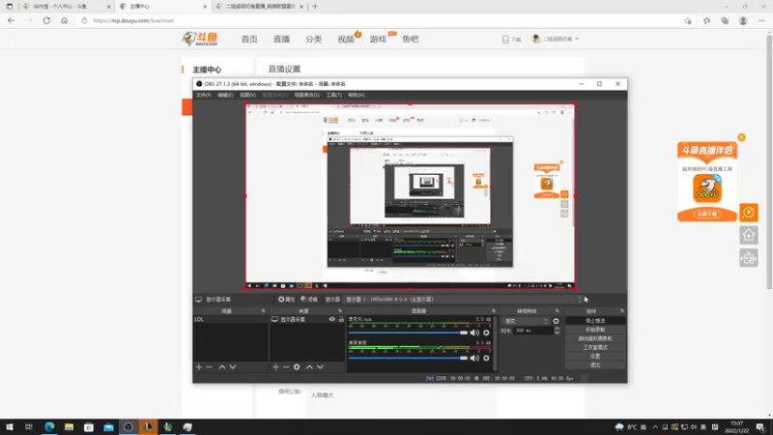Click desktop audio volume slider
773x435 pixels.
click(408, 358)
